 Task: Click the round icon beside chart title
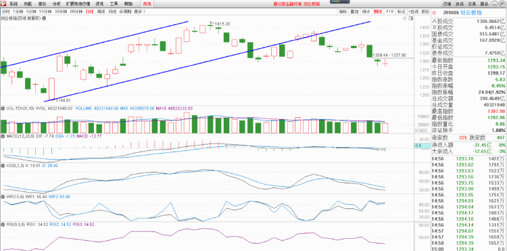tap(44, 18)
